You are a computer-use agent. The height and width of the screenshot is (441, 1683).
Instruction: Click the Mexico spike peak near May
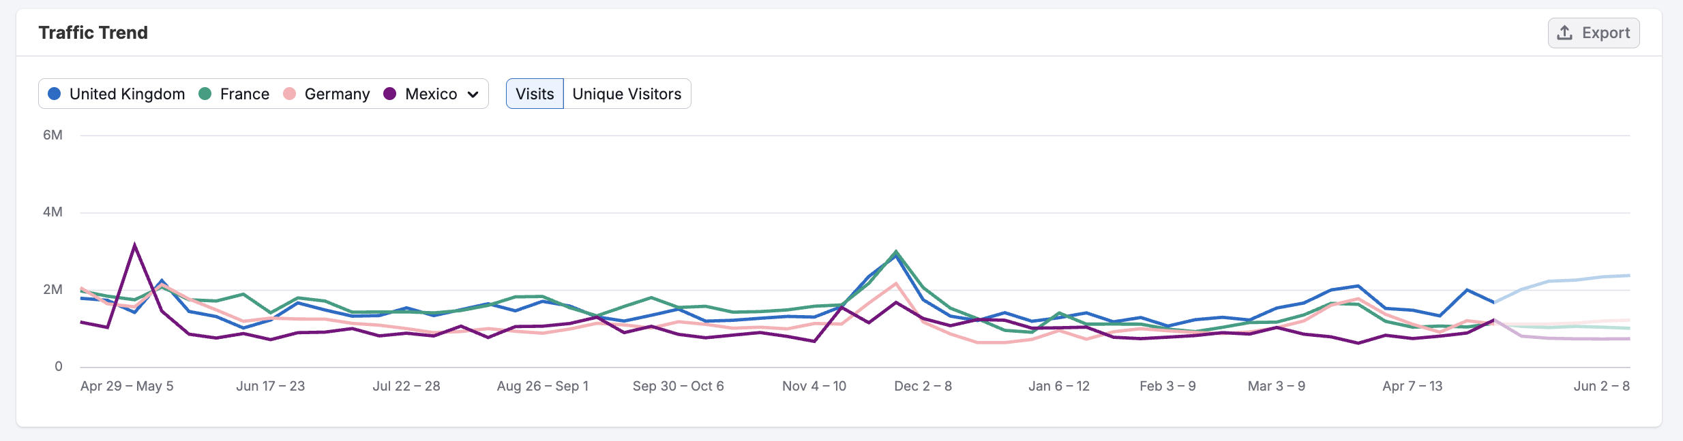coord(134,245)
